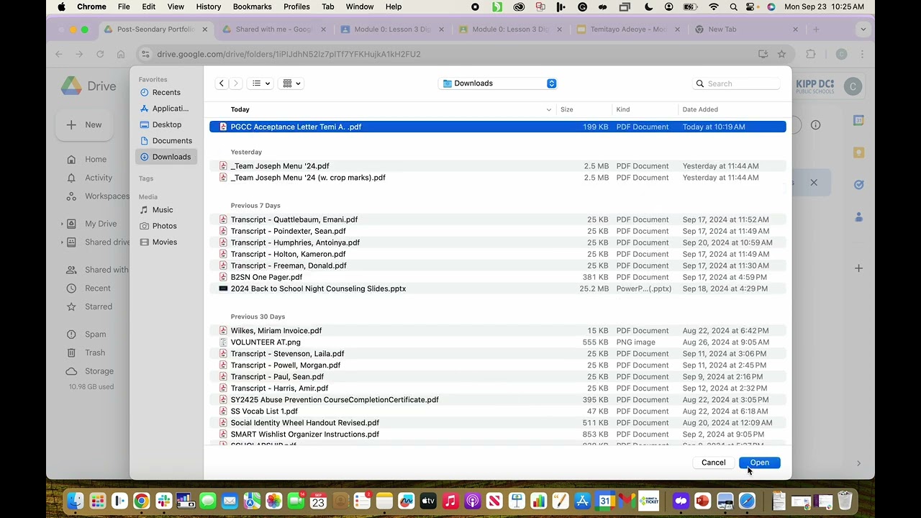The height and width of the screenshot is (518, 921).
Task: Click the Cancel button
Action: 713,463
